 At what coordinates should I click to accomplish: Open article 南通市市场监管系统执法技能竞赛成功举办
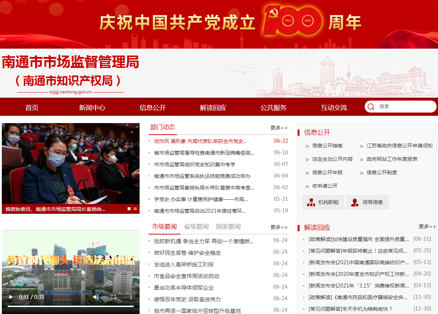(202, 176)
